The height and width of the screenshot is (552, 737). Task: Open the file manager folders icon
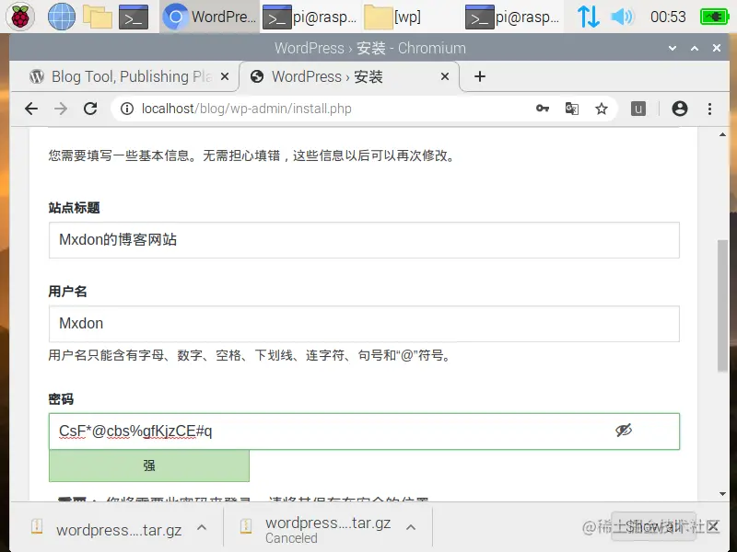[98, 17]
